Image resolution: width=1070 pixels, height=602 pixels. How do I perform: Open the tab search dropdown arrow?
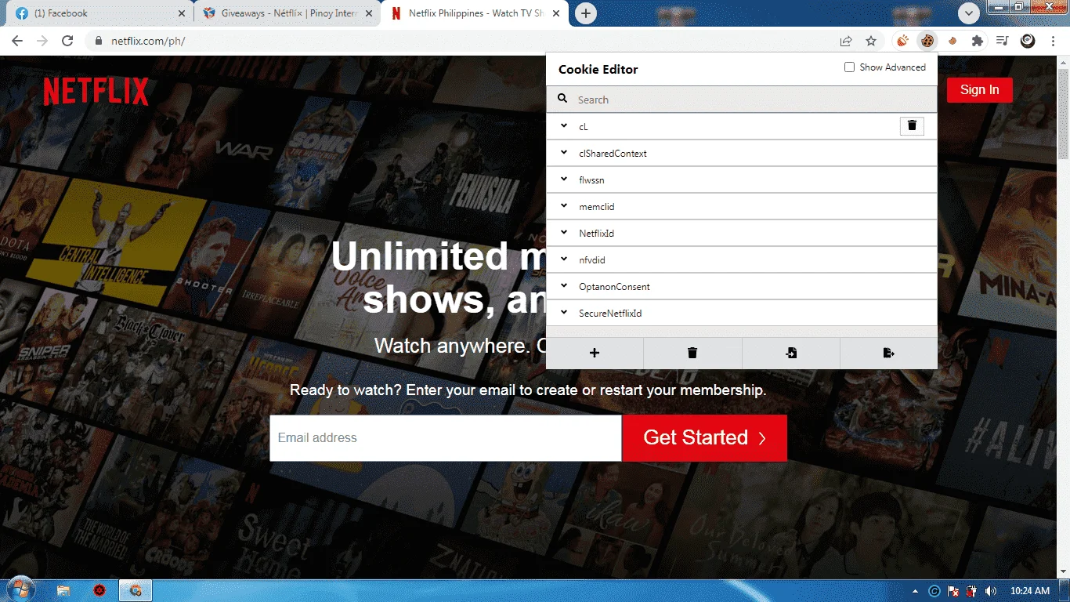969,13
